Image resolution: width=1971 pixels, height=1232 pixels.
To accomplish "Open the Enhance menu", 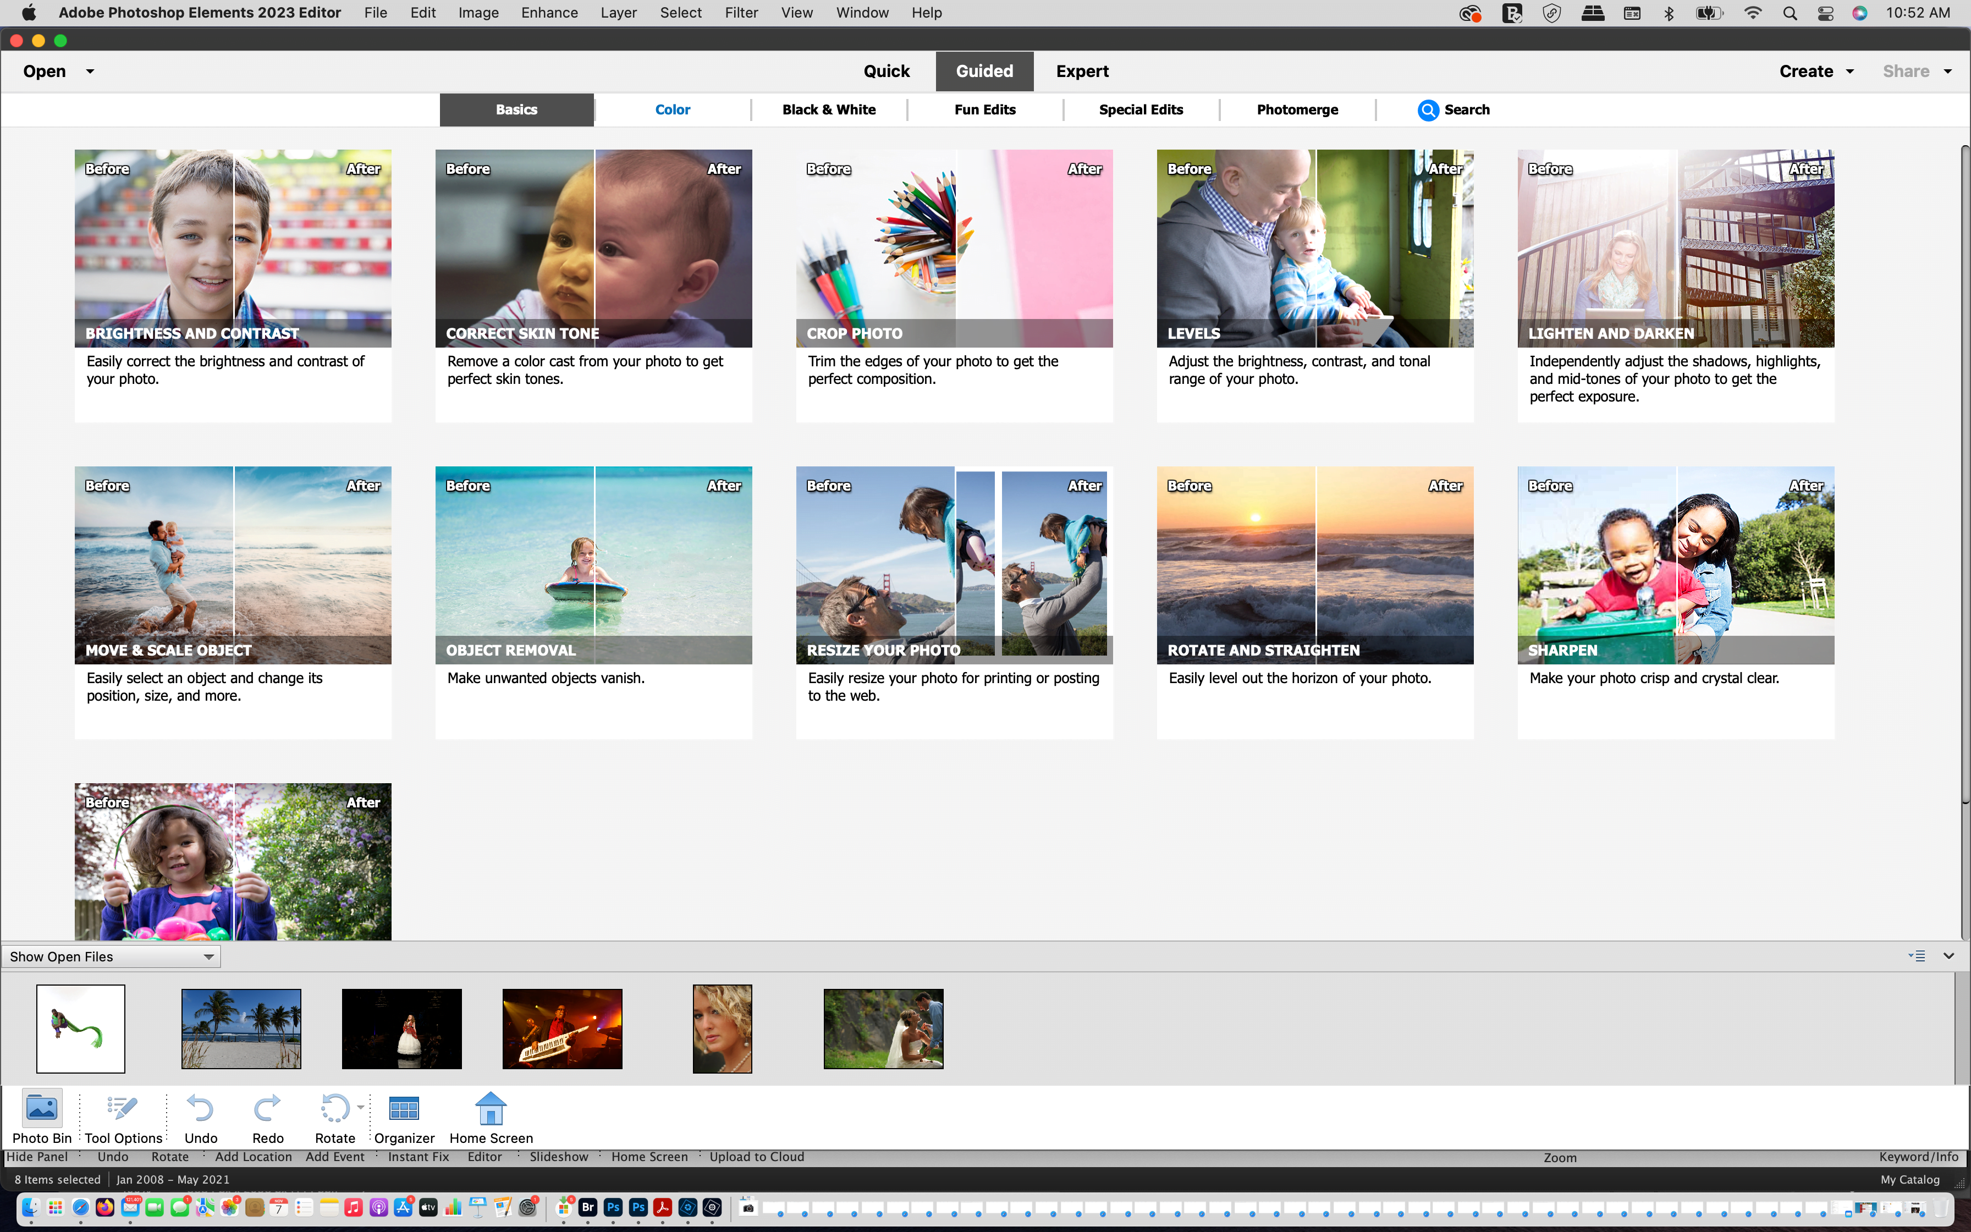I will tap(549, 13).
